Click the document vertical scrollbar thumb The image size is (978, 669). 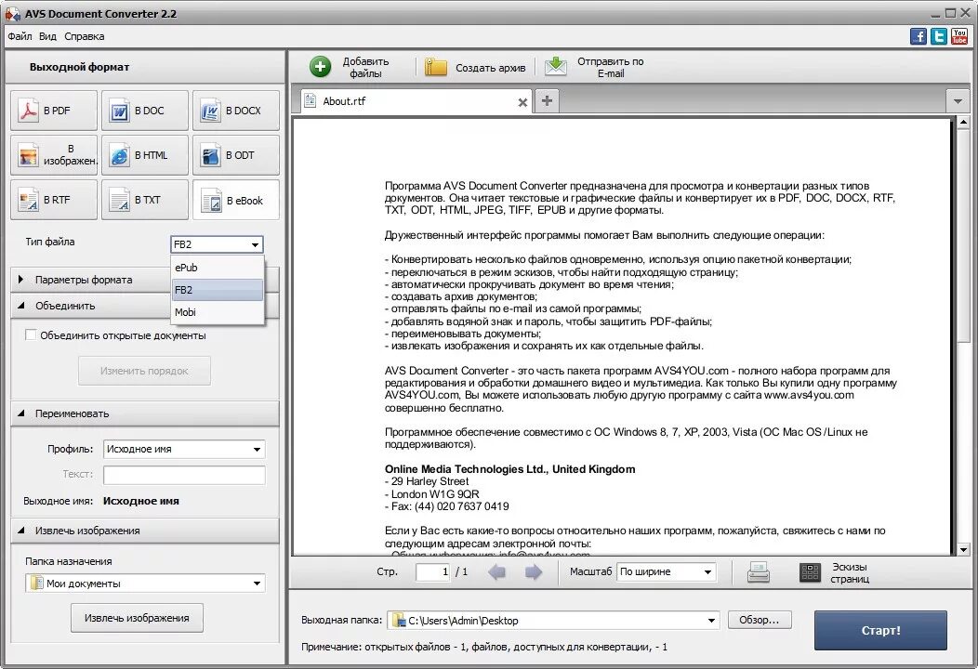point(964,235)
